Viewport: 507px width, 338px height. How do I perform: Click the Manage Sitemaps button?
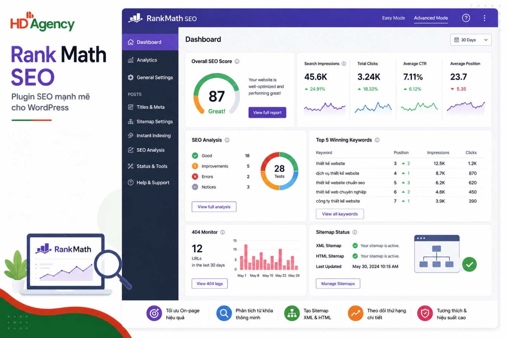(338, 284)
